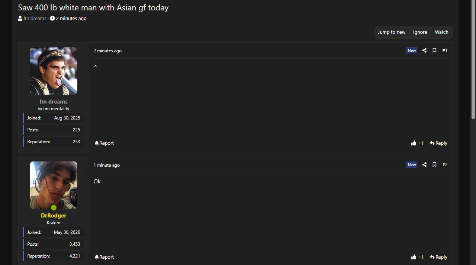The image size is (476, 265).
Task: Like post #2 with thumbs up +1
Action: click(417, 257)
